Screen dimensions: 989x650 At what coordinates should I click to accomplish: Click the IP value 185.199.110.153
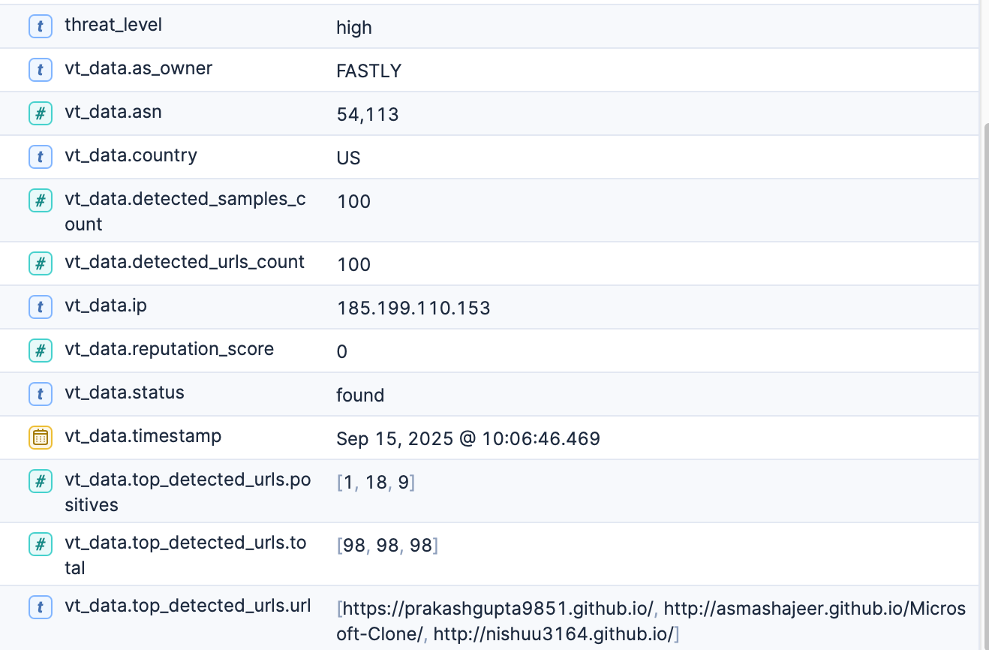(x=413, y=308)
